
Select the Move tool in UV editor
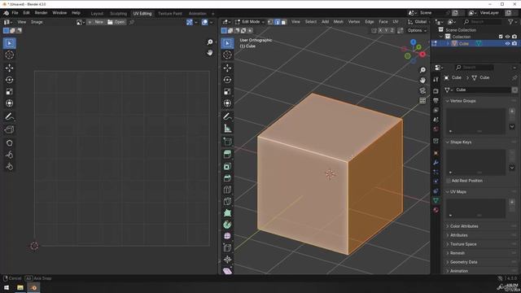click(9, 68)
